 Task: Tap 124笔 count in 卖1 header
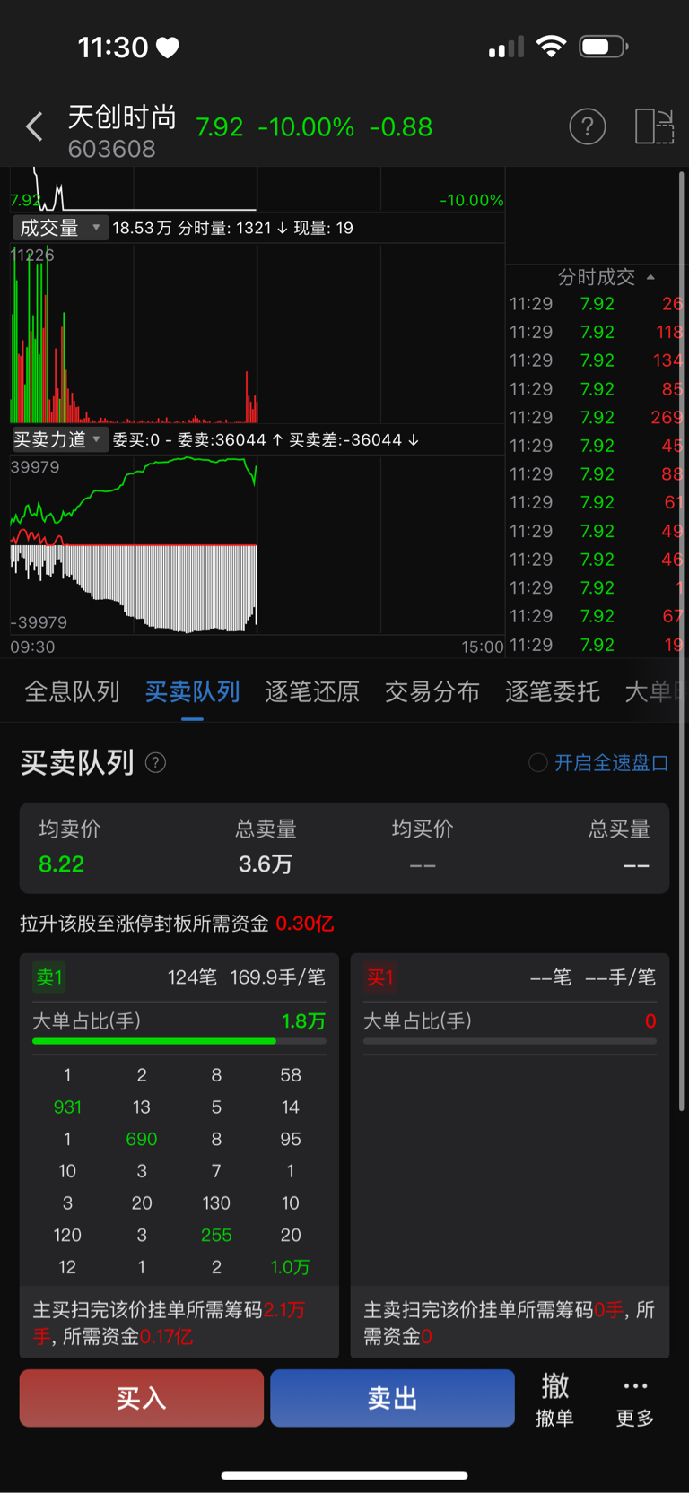(192, 977)
